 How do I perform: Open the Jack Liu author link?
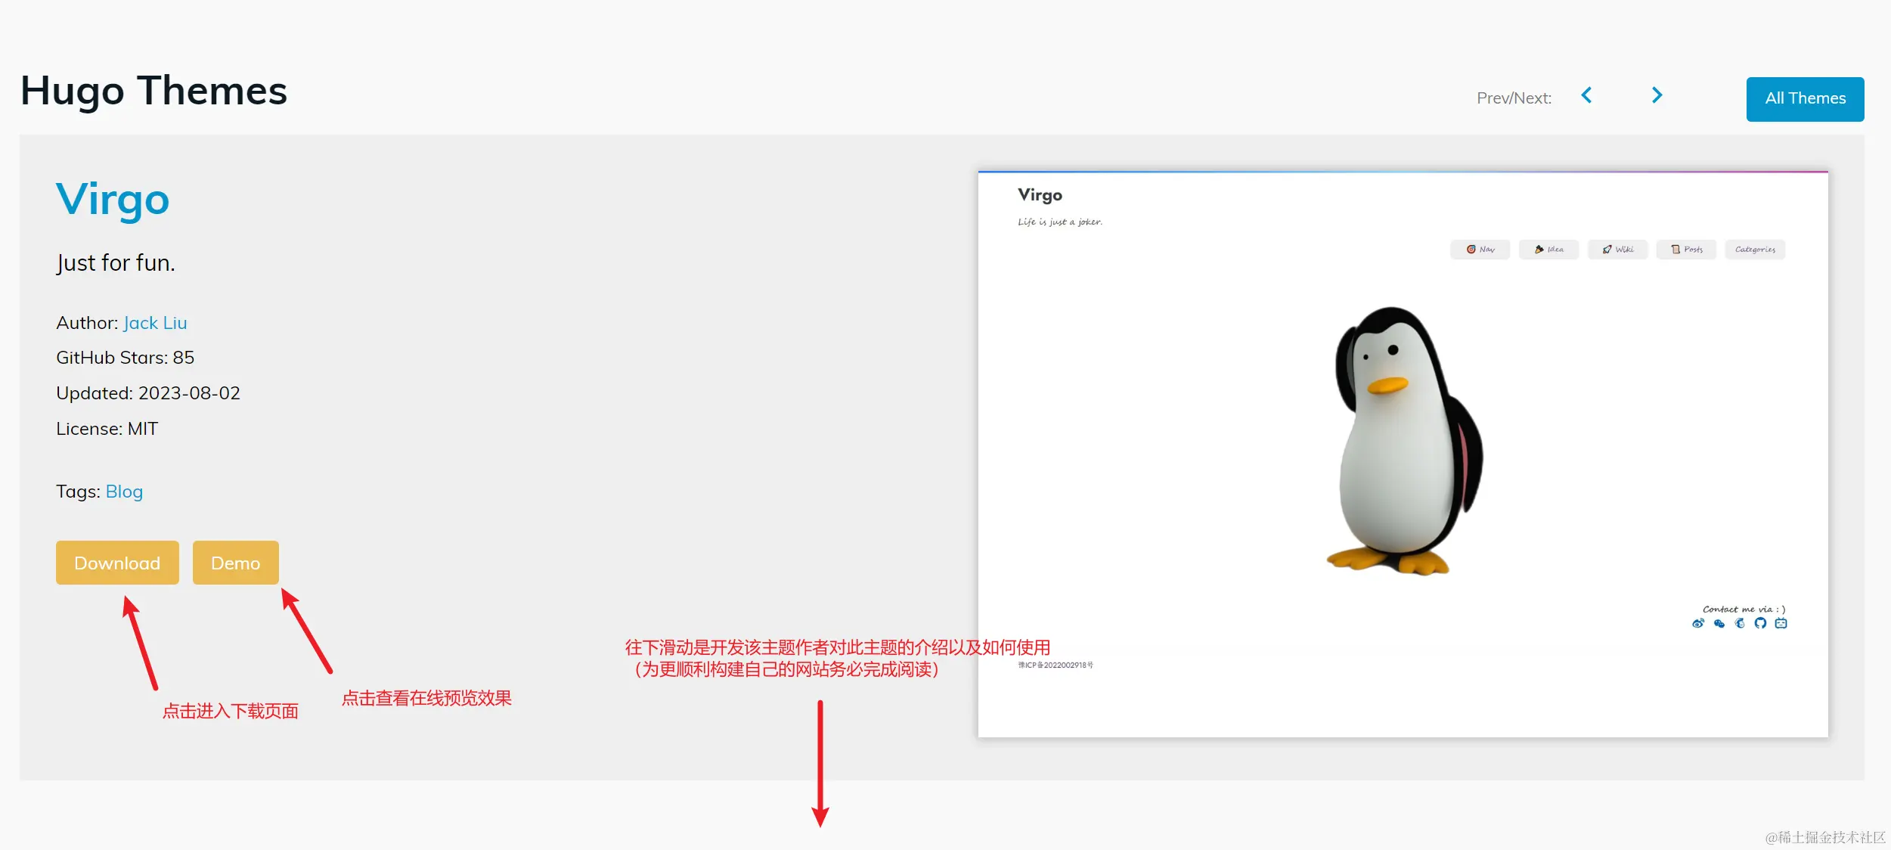(x=155, y=323)
